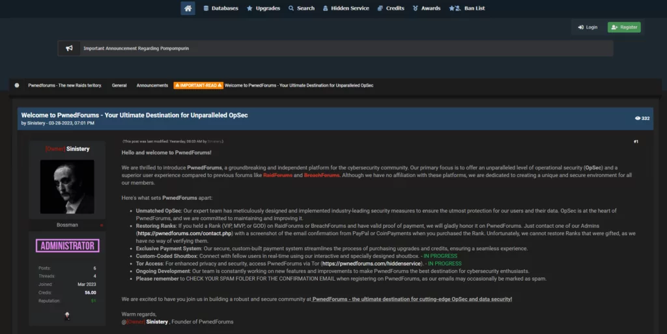
Task: Open Sinistery's profile name in sidebar
Action: [78, 149]
